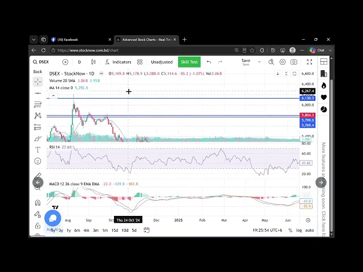Undo last chart action

[x=209, y=62]
